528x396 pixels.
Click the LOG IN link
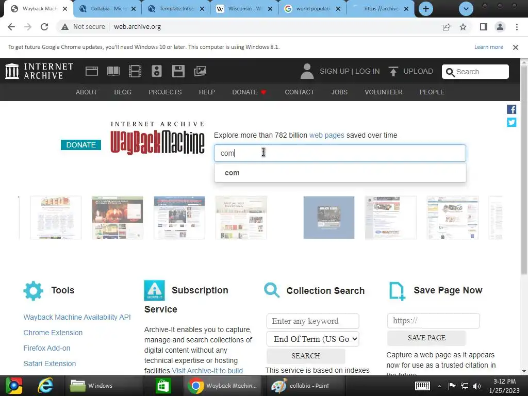(367, 71)
